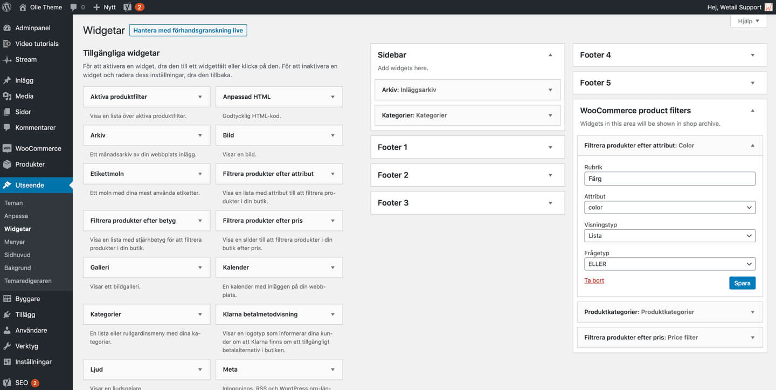This screenshot has width=776, height=390.
Task: Click the Yoast SEO icon in admin bar
Action: 128,7
